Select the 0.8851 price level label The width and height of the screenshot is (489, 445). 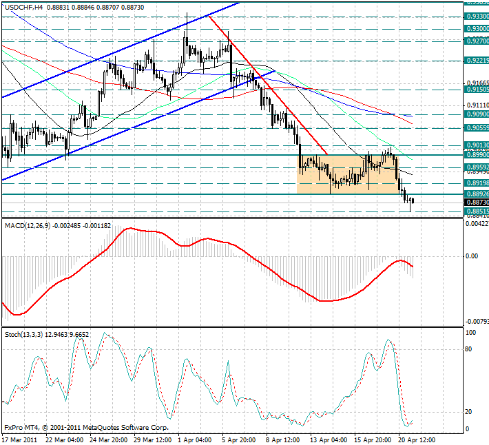tap(477, 211)
